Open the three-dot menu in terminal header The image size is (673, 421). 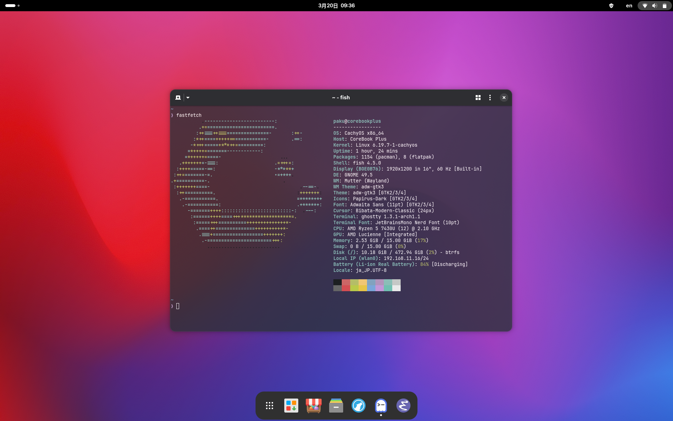490,98
